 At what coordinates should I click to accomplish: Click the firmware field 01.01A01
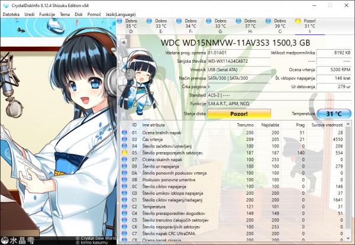239,53
